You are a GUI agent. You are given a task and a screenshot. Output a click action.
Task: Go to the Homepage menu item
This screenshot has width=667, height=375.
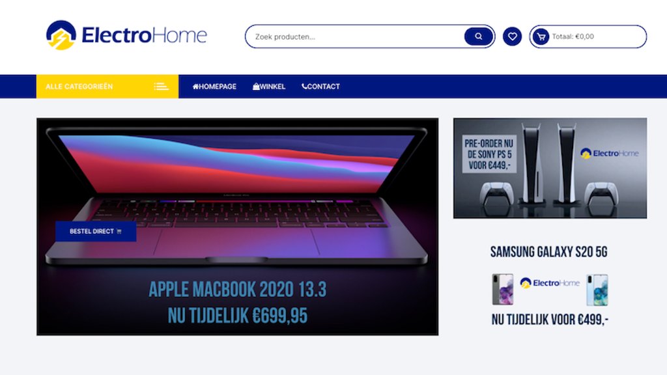point(214,87)
